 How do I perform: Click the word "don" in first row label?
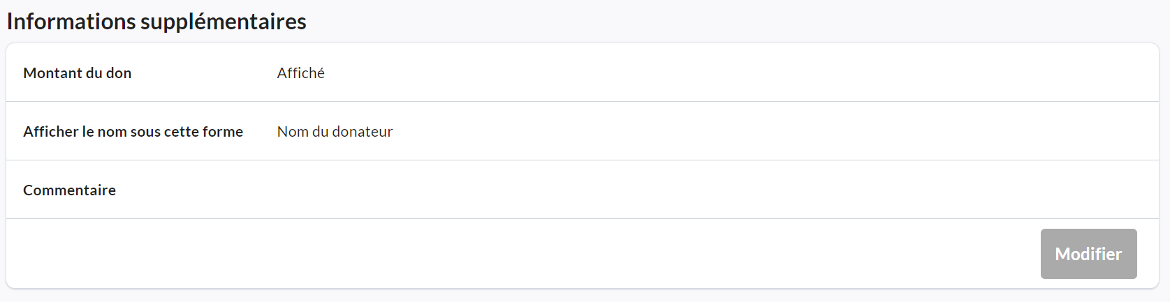tap(119, 73)
